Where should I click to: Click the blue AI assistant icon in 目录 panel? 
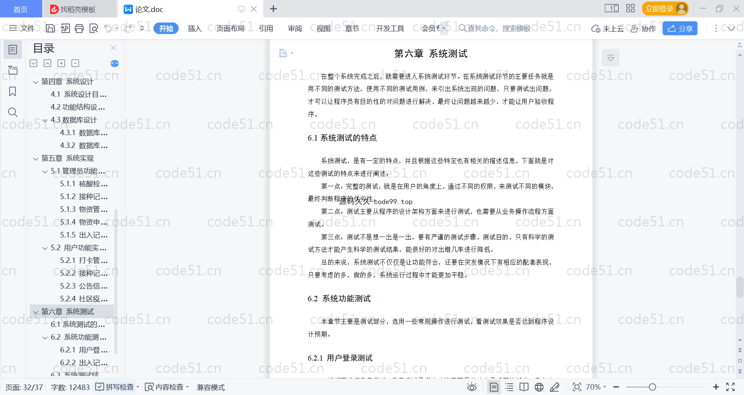(x=115, y=64)
